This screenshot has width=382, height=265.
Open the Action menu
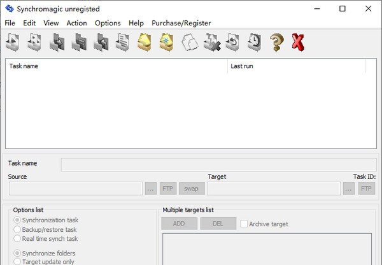[77, 23]
